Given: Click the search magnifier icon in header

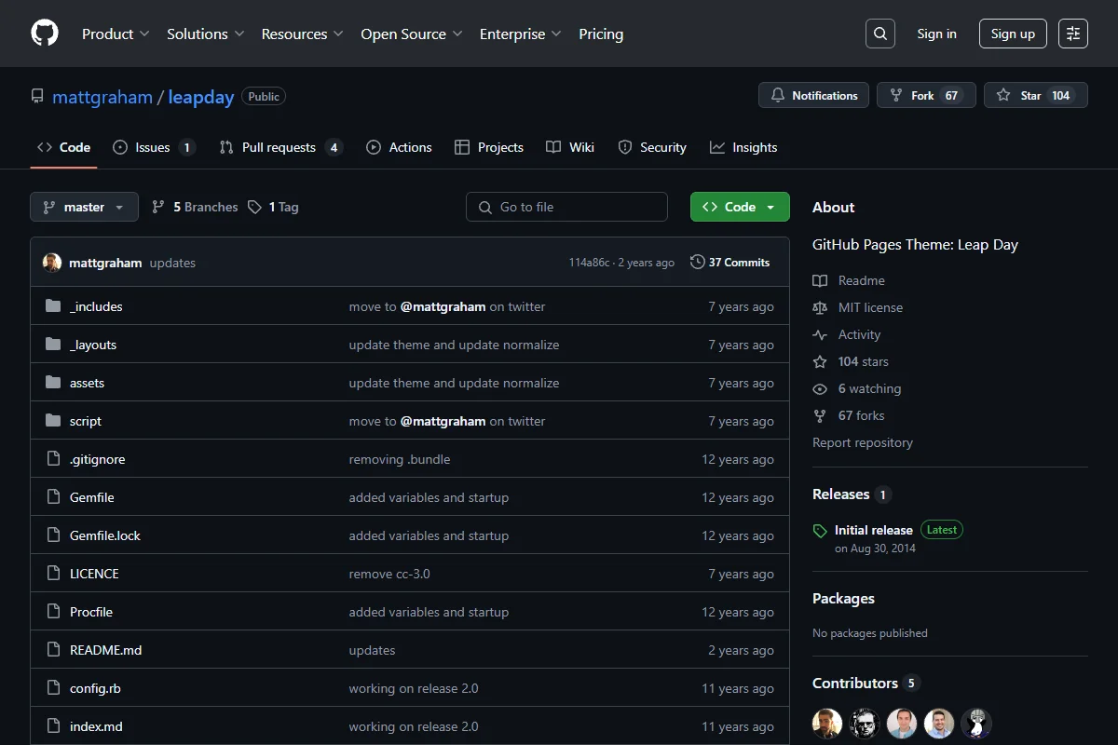Looking at the screenshot, I should [879, 34].
